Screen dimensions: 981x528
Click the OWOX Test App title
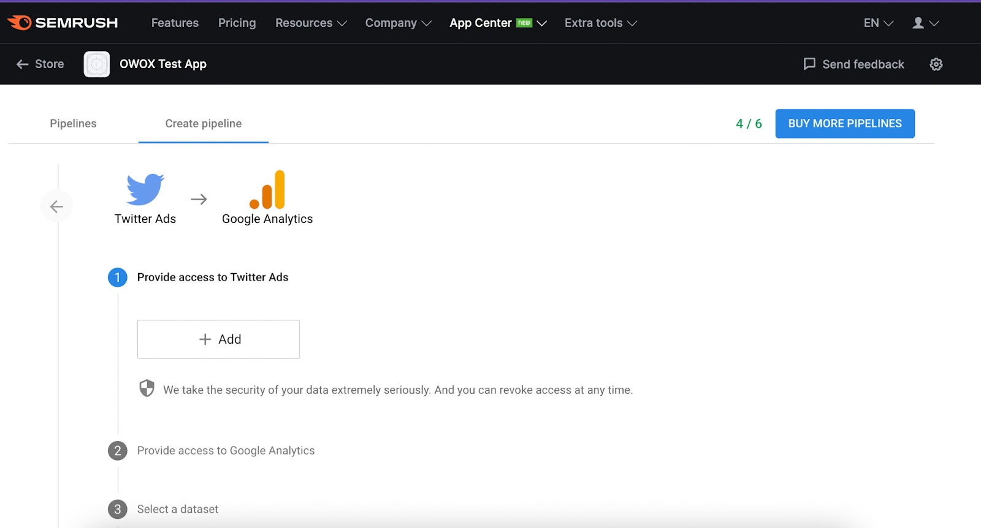(163, 64)
